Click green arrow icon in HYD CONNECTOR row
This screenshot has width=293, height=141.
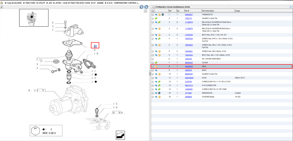(x=159, y=85)
